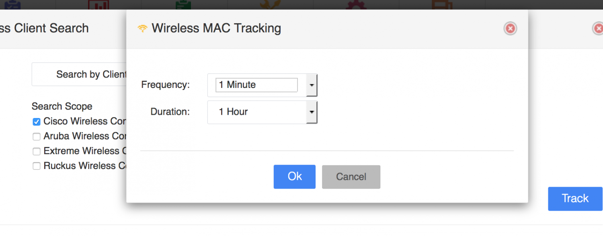This screenshot has width=603, height=236.
Task: Click the blue clipboard icon in top bar
Action: (12, 5)
